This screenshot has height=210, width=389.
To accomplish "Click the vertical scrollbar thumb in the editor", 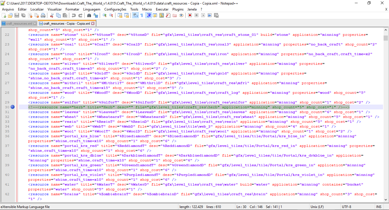I will (386, 38).
